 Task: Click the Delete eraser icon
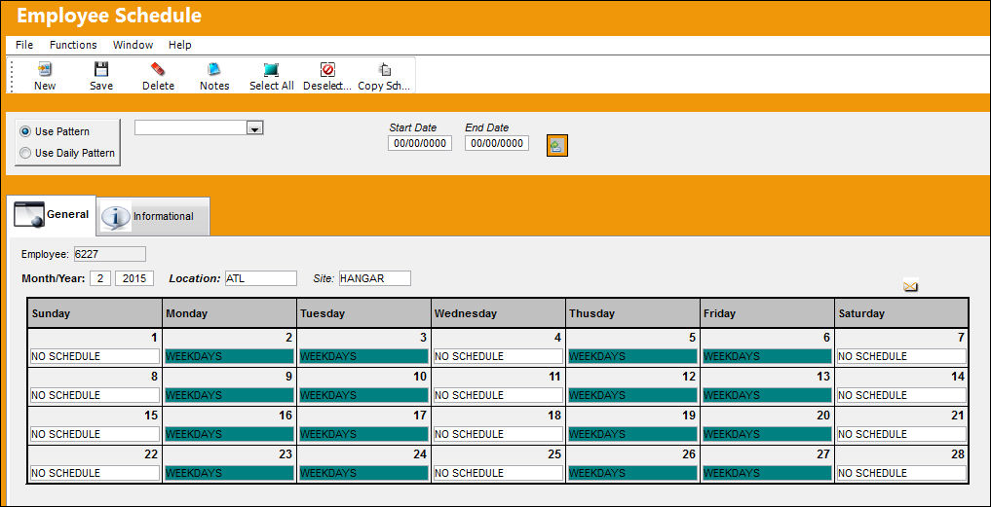coord(158,69)
